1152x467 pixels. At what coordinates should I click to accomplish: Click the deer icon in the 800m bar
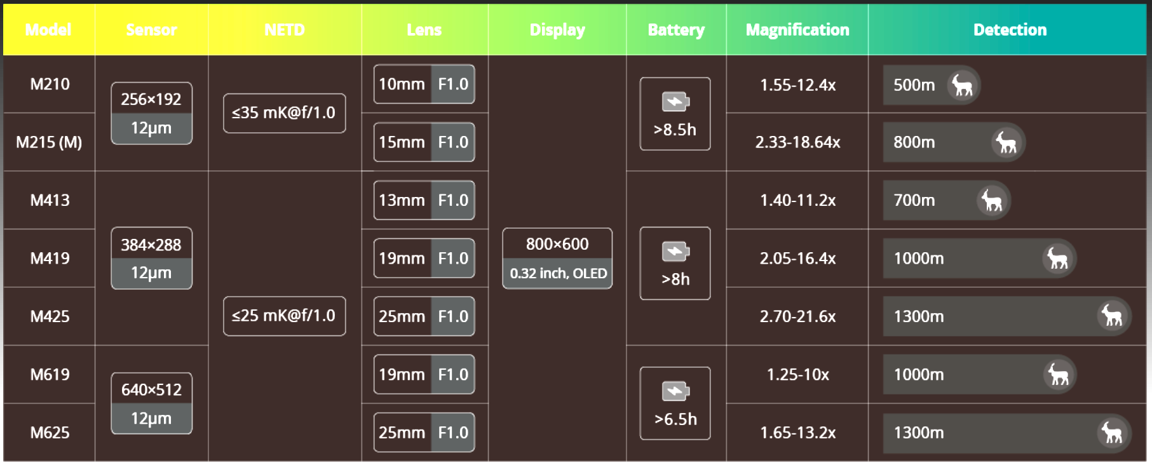(x=1007, y=142)
